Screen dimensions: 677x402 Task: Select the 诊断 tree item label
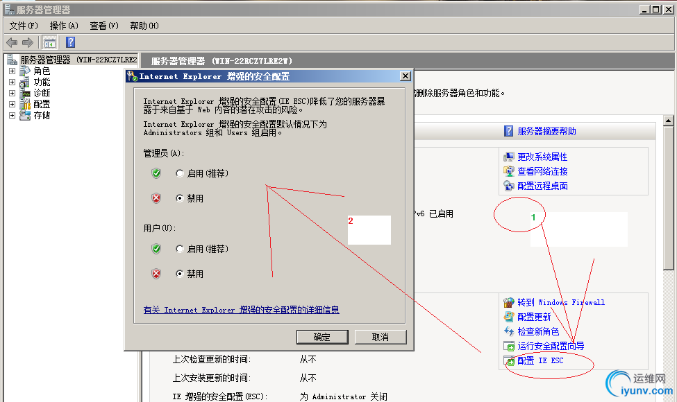[42, 93]
